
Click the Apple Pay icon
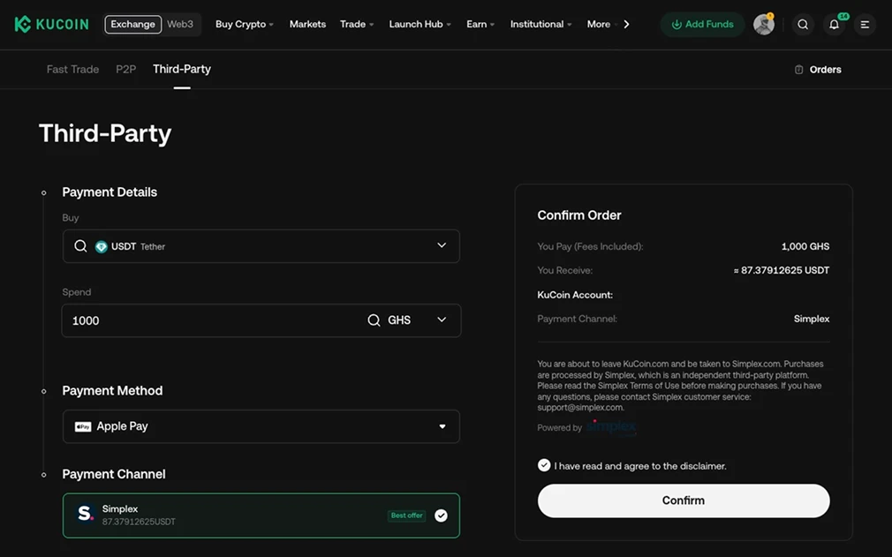pos(83,426)
